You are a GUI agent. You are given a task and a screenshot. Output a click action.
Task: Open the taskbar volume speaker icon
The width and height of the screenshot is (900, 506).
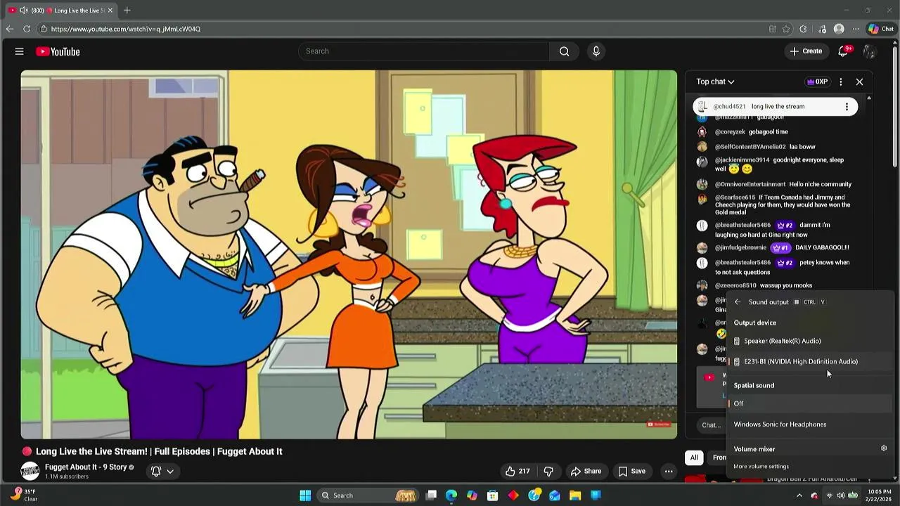[841, 495]
